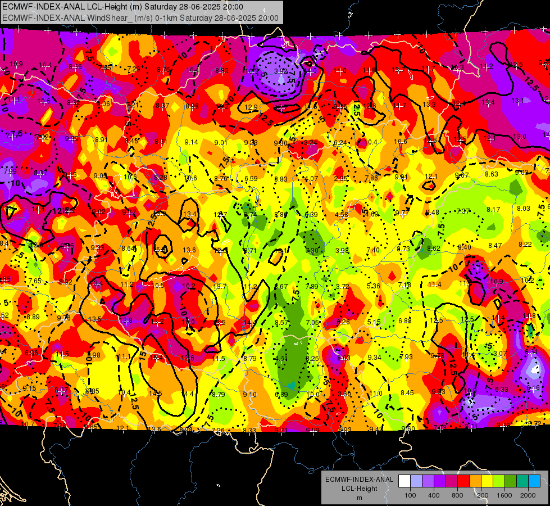Click the 8.22 shear value on the map
550x506 pixels.
525,245
